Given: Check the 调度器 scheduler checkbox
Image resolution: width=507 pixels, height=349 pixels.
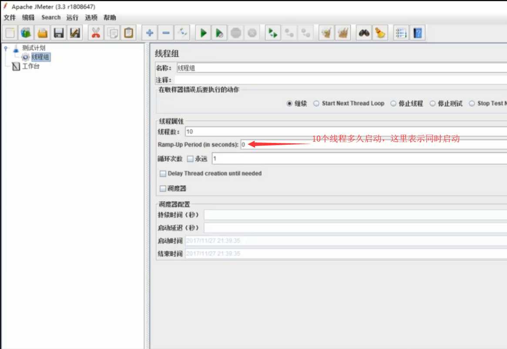Looking at the screenshot, I should [x=163, y=188].
